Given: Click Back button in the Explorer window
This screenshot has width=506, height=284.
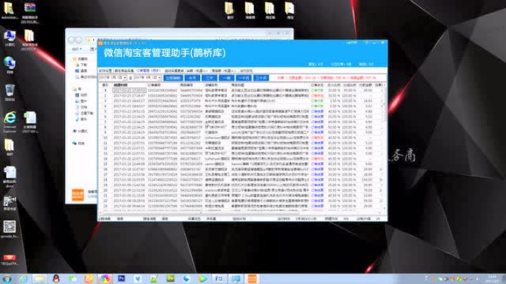Looking at the screenshot, I should point(71,40).
